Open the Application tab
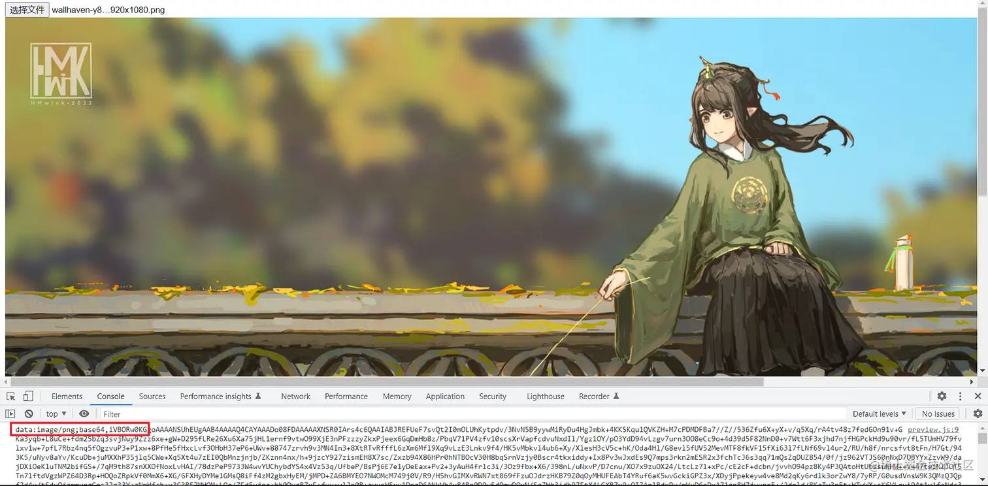The height and width of the screenshot is (486, 988). coord(445,397)
